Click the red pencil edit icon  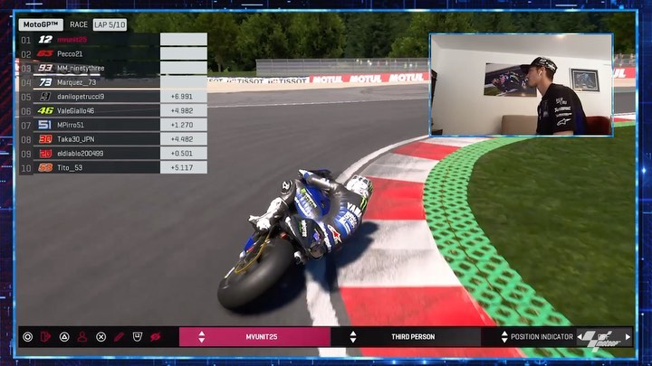coord(119,337)
